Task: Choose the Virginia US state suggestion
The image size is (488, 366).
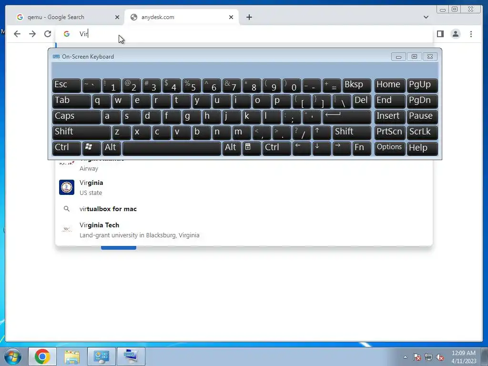Action: click(244, 187)
